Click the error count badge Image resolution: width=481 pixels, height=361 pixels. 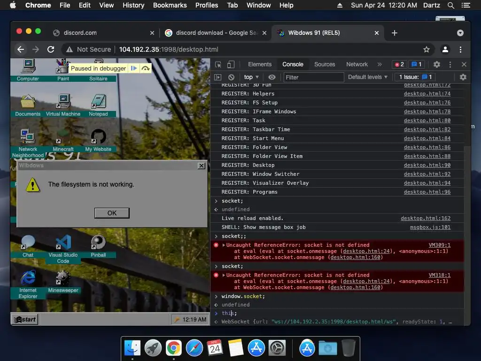(x=399, y=64)
